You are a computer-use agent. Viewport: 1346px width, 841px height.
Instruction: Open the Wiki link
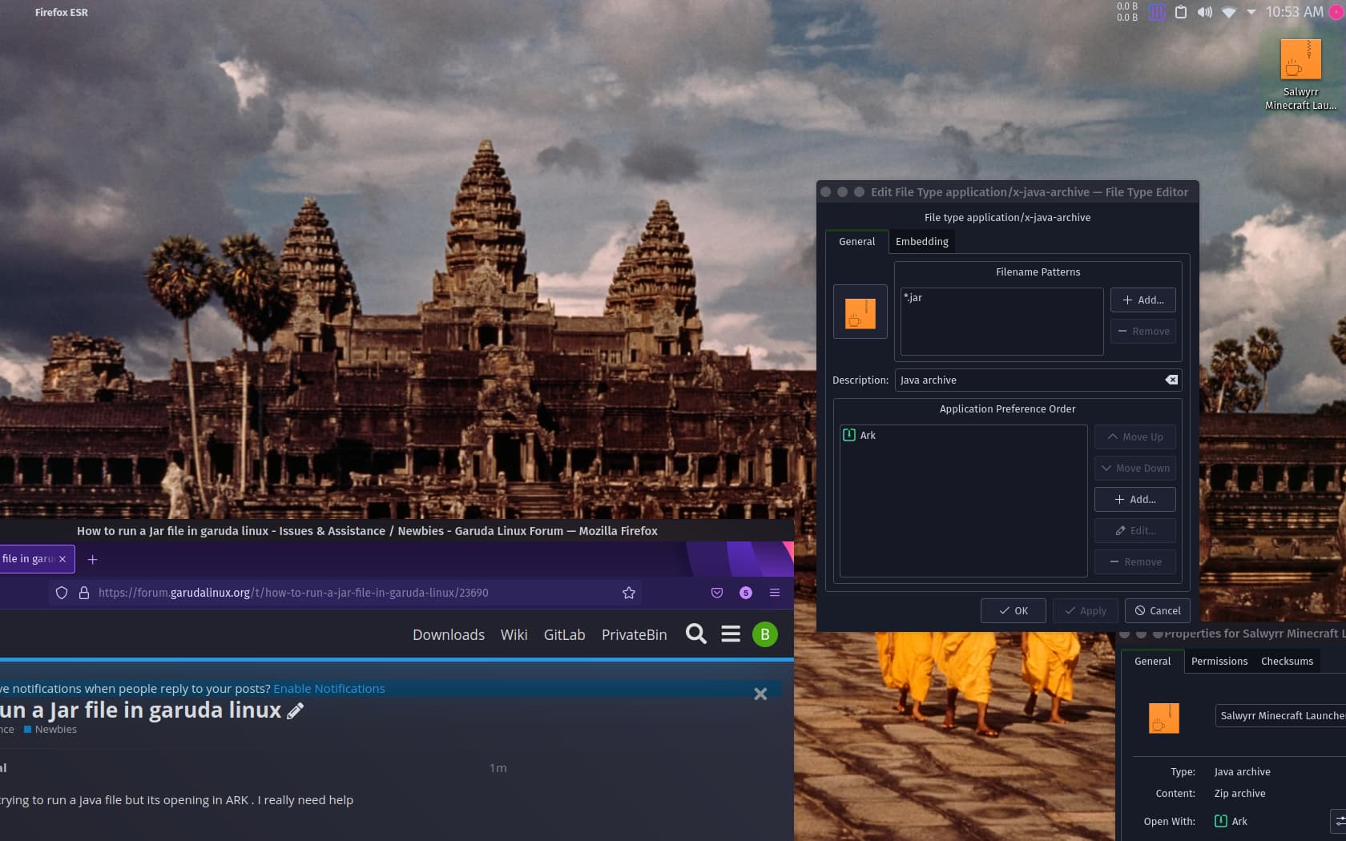pyautogui.click(x=514, y=634)
